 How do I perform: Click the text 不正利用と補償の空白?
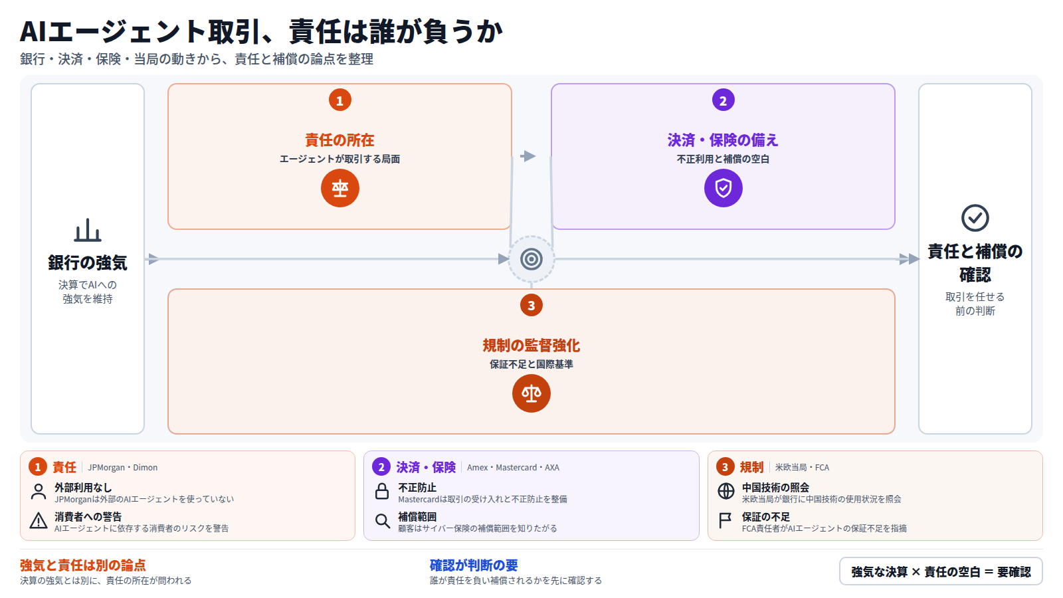coord(724,159)
